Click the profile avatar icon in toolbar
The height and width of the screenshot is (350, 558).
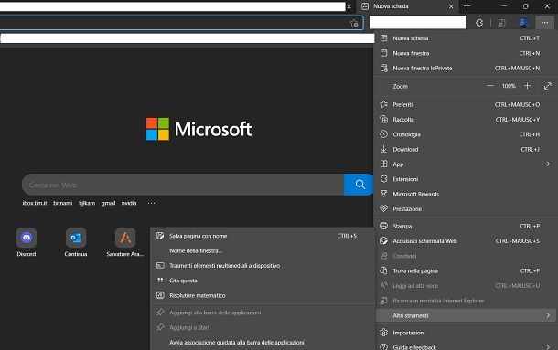coord(522,23)
